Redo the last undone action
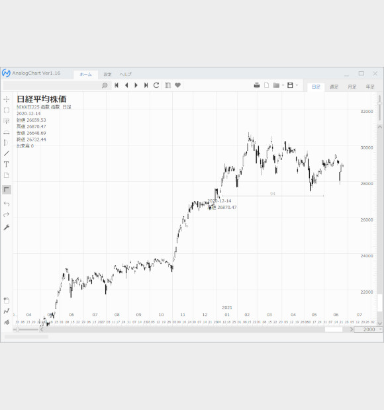This screenshot has height=410, width=384. coord(7,215)
